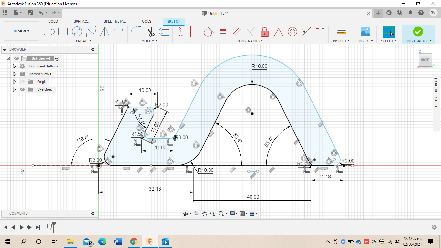Viewport: 441px width, 248px height.
Task: Switch to the TOOLS tab
Action: pos(146,21)
